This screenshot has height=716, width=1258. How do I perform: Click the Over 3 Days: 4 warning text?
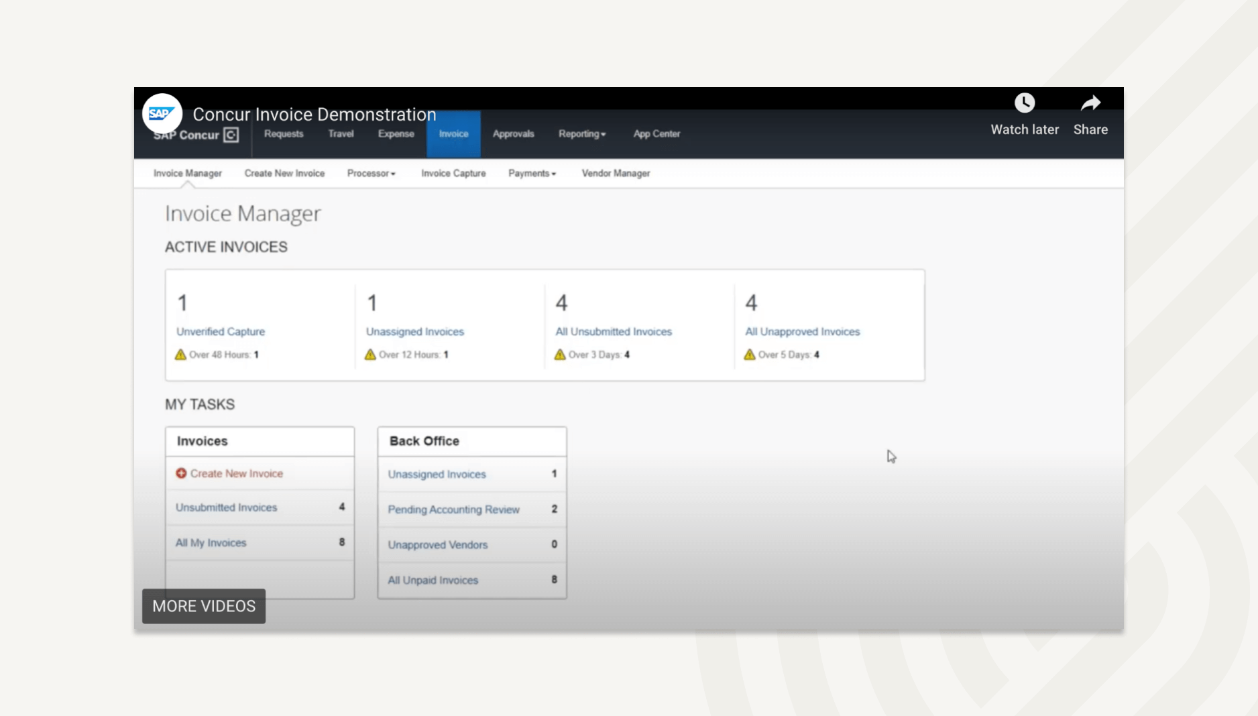click(599, 355)
